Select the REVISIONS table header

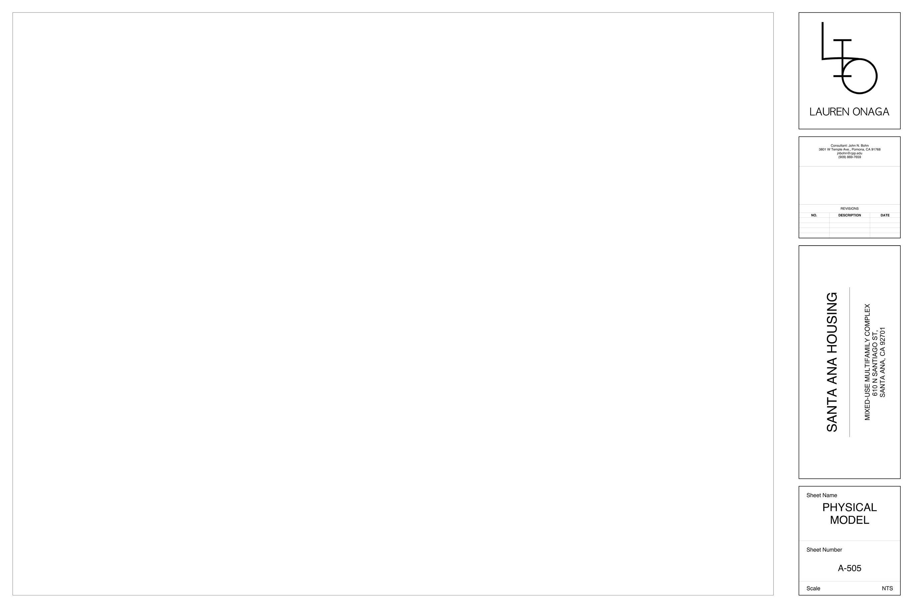tap(849, 209)
